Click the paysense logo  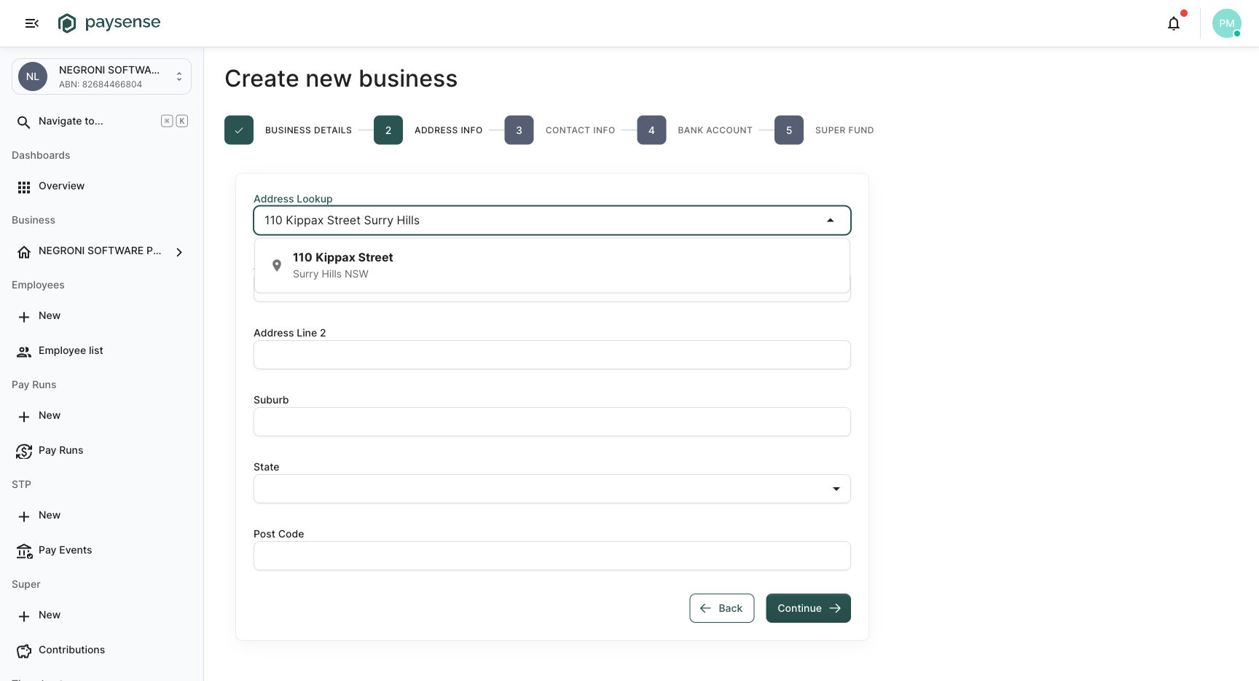click(x=109, y=23)
